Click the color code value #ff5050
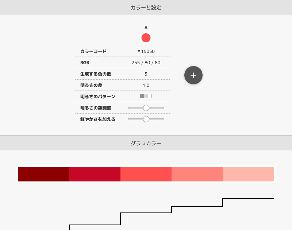 point(146,51)
